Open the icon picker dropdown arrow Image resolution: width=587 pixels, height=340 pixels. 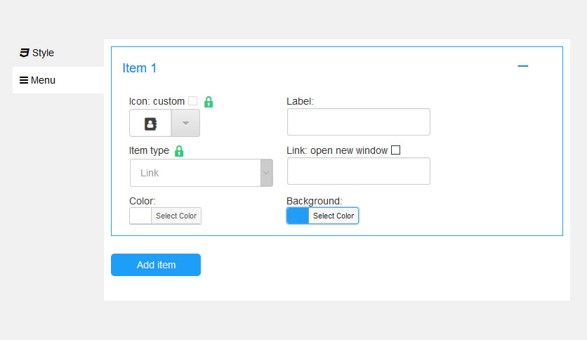coord(185,123)
